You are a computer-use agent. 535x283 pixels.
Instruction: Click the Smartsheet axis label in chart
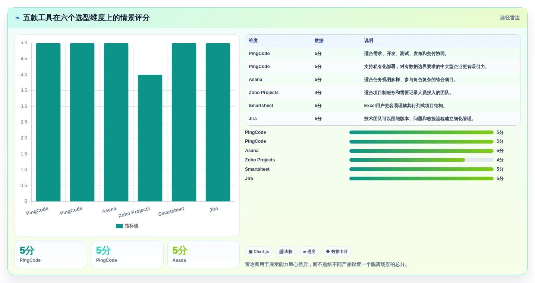(x=171, y=211)
